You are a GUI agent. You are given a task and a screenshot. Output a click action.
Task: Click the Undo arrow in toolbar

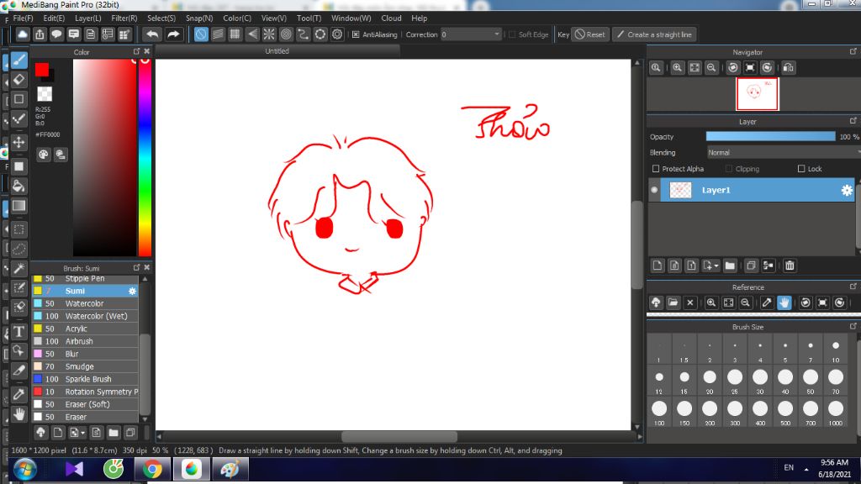[x=152, y=34]
